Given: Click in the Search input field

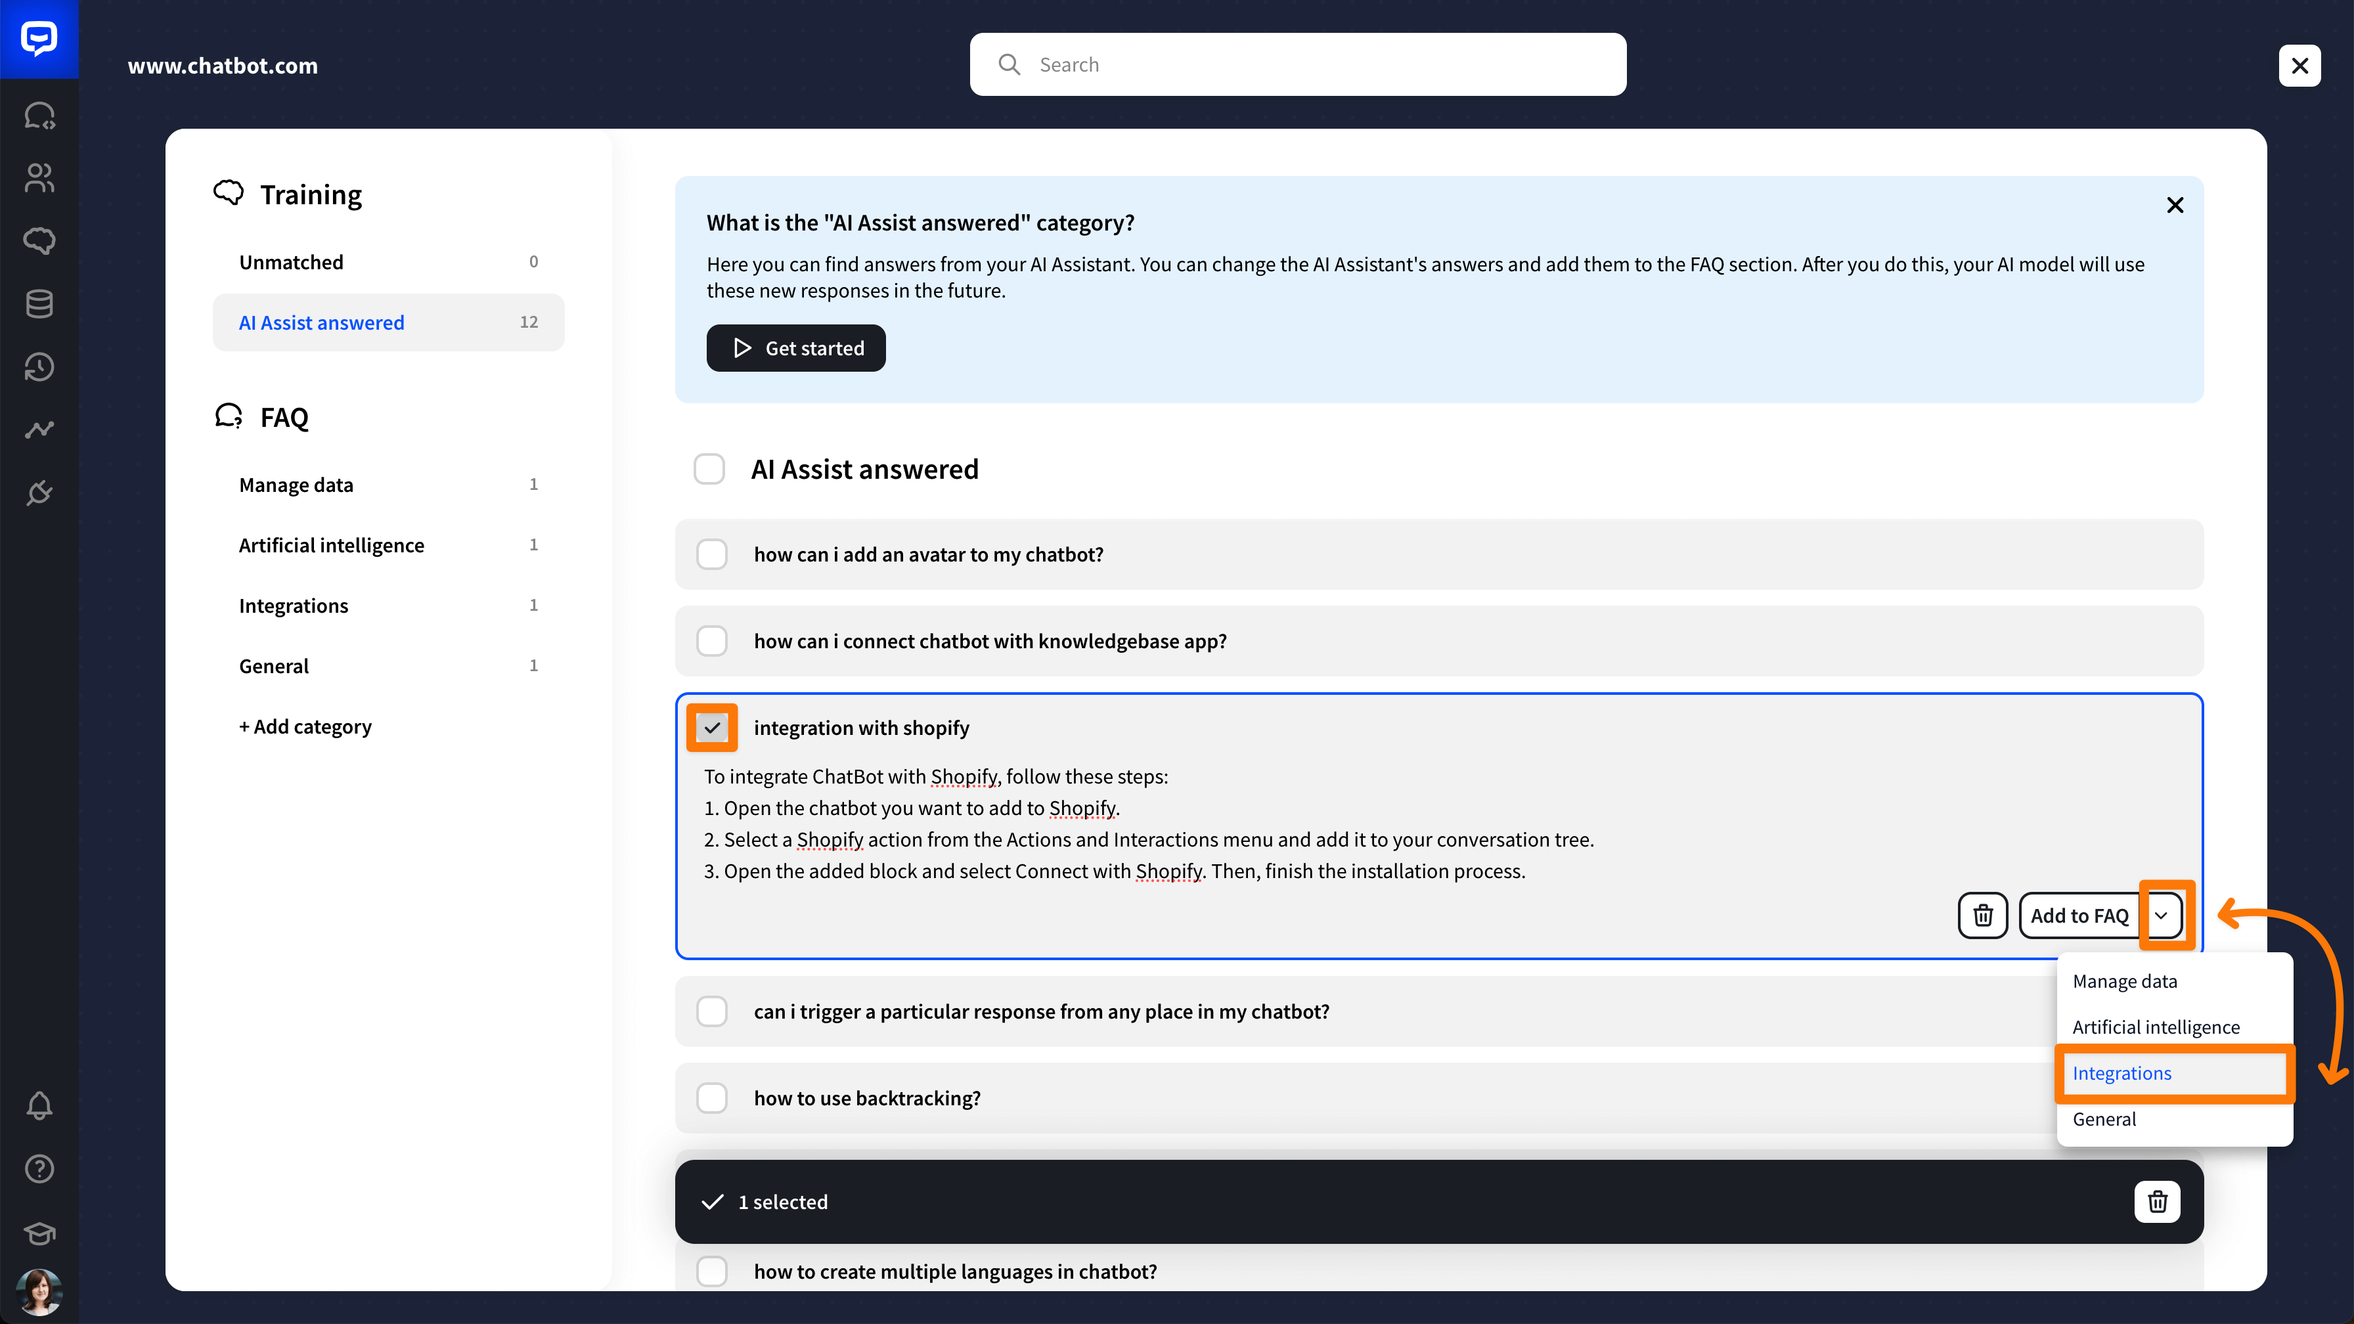Looking at the screenshot, I should tap(1298, 65).
